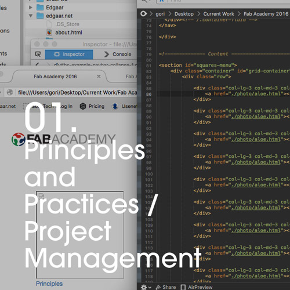290x290 pixels.
Task: Click the element picker icon in Inspector window
Action: 38,54
